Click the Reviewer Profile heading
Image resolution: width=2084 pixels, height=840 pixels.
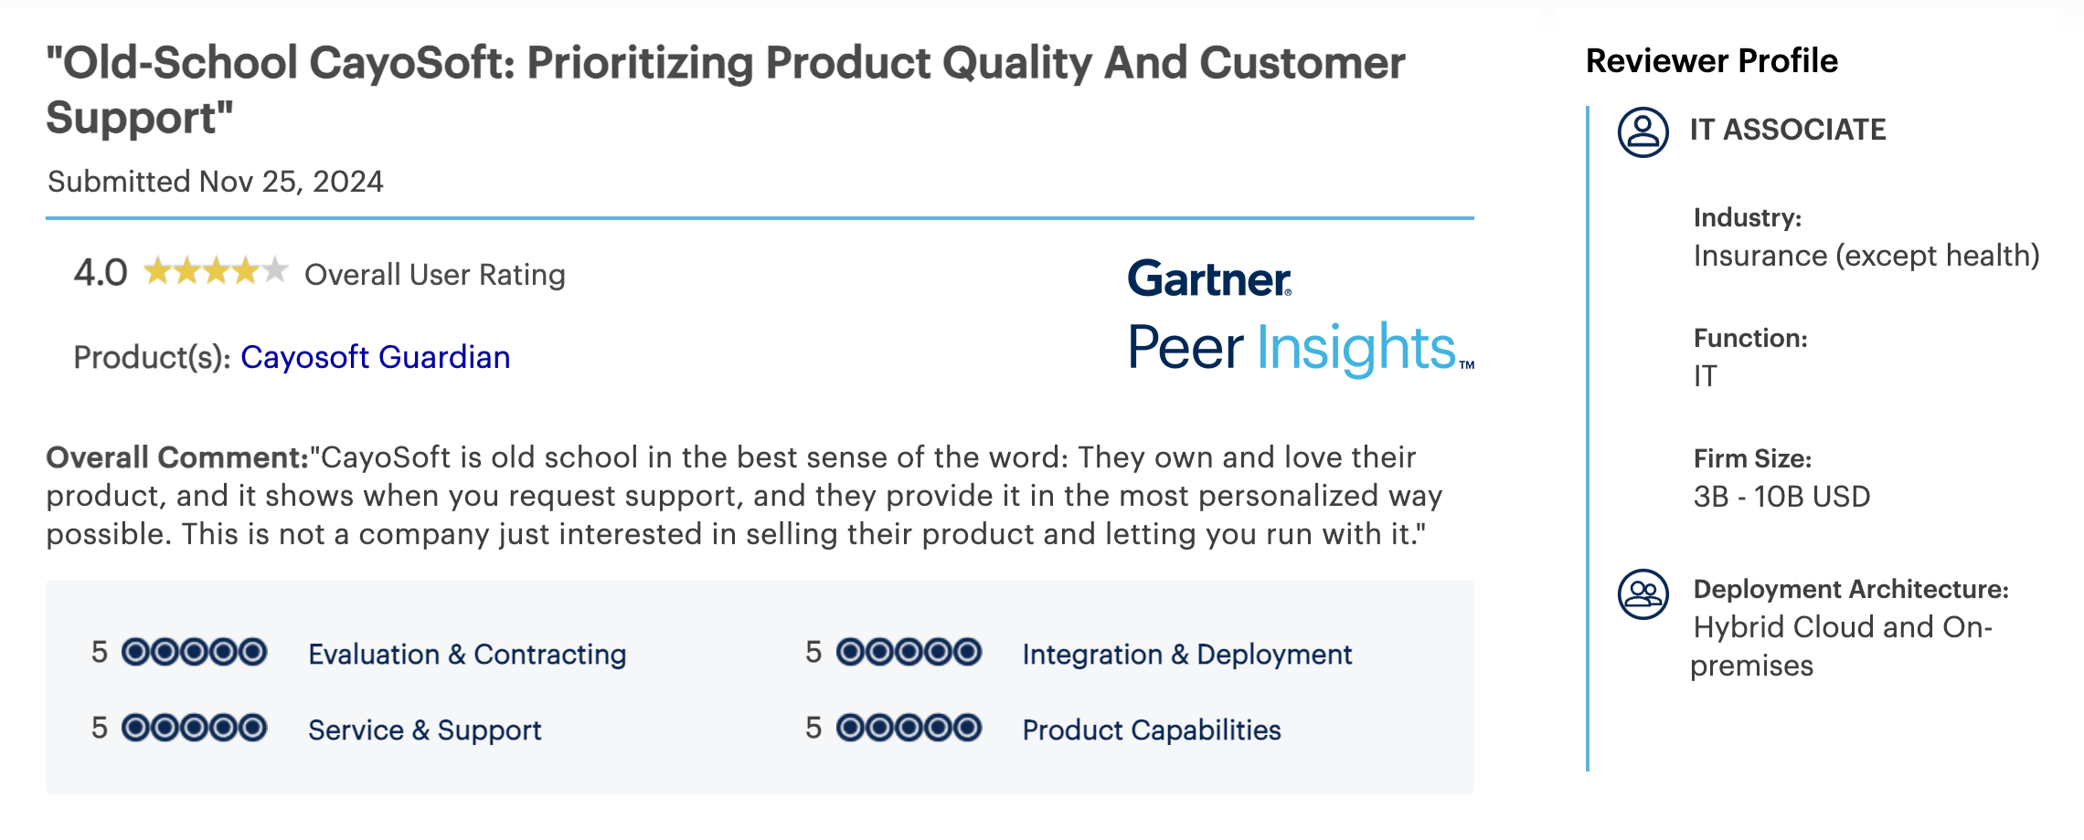click(x=1711, y=61)
